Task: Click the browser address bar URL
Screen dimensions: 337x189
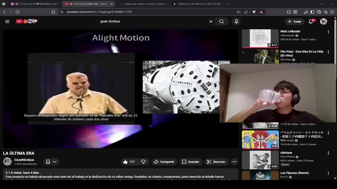Action: [x=99, y=12]
